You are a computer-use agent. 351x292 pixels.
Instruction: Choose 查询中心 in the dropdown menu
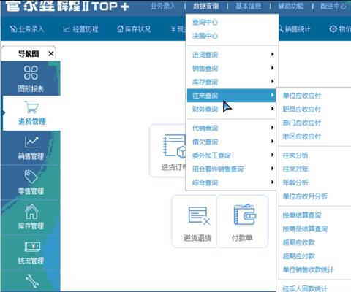coord(205,23)
